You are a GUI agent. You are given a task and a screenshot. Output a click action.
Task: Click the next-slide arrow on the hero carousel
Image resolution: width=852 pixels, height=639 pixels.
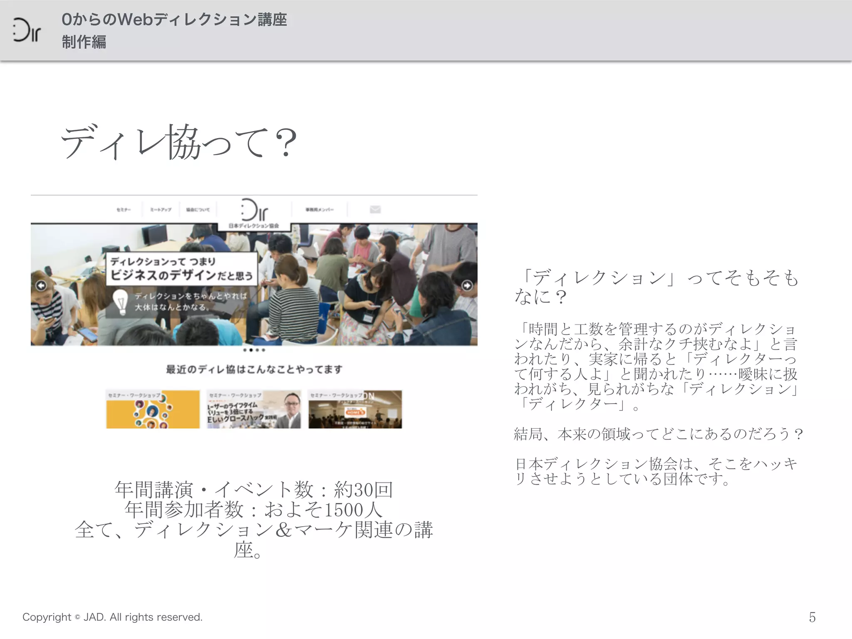tap(467, 285)
